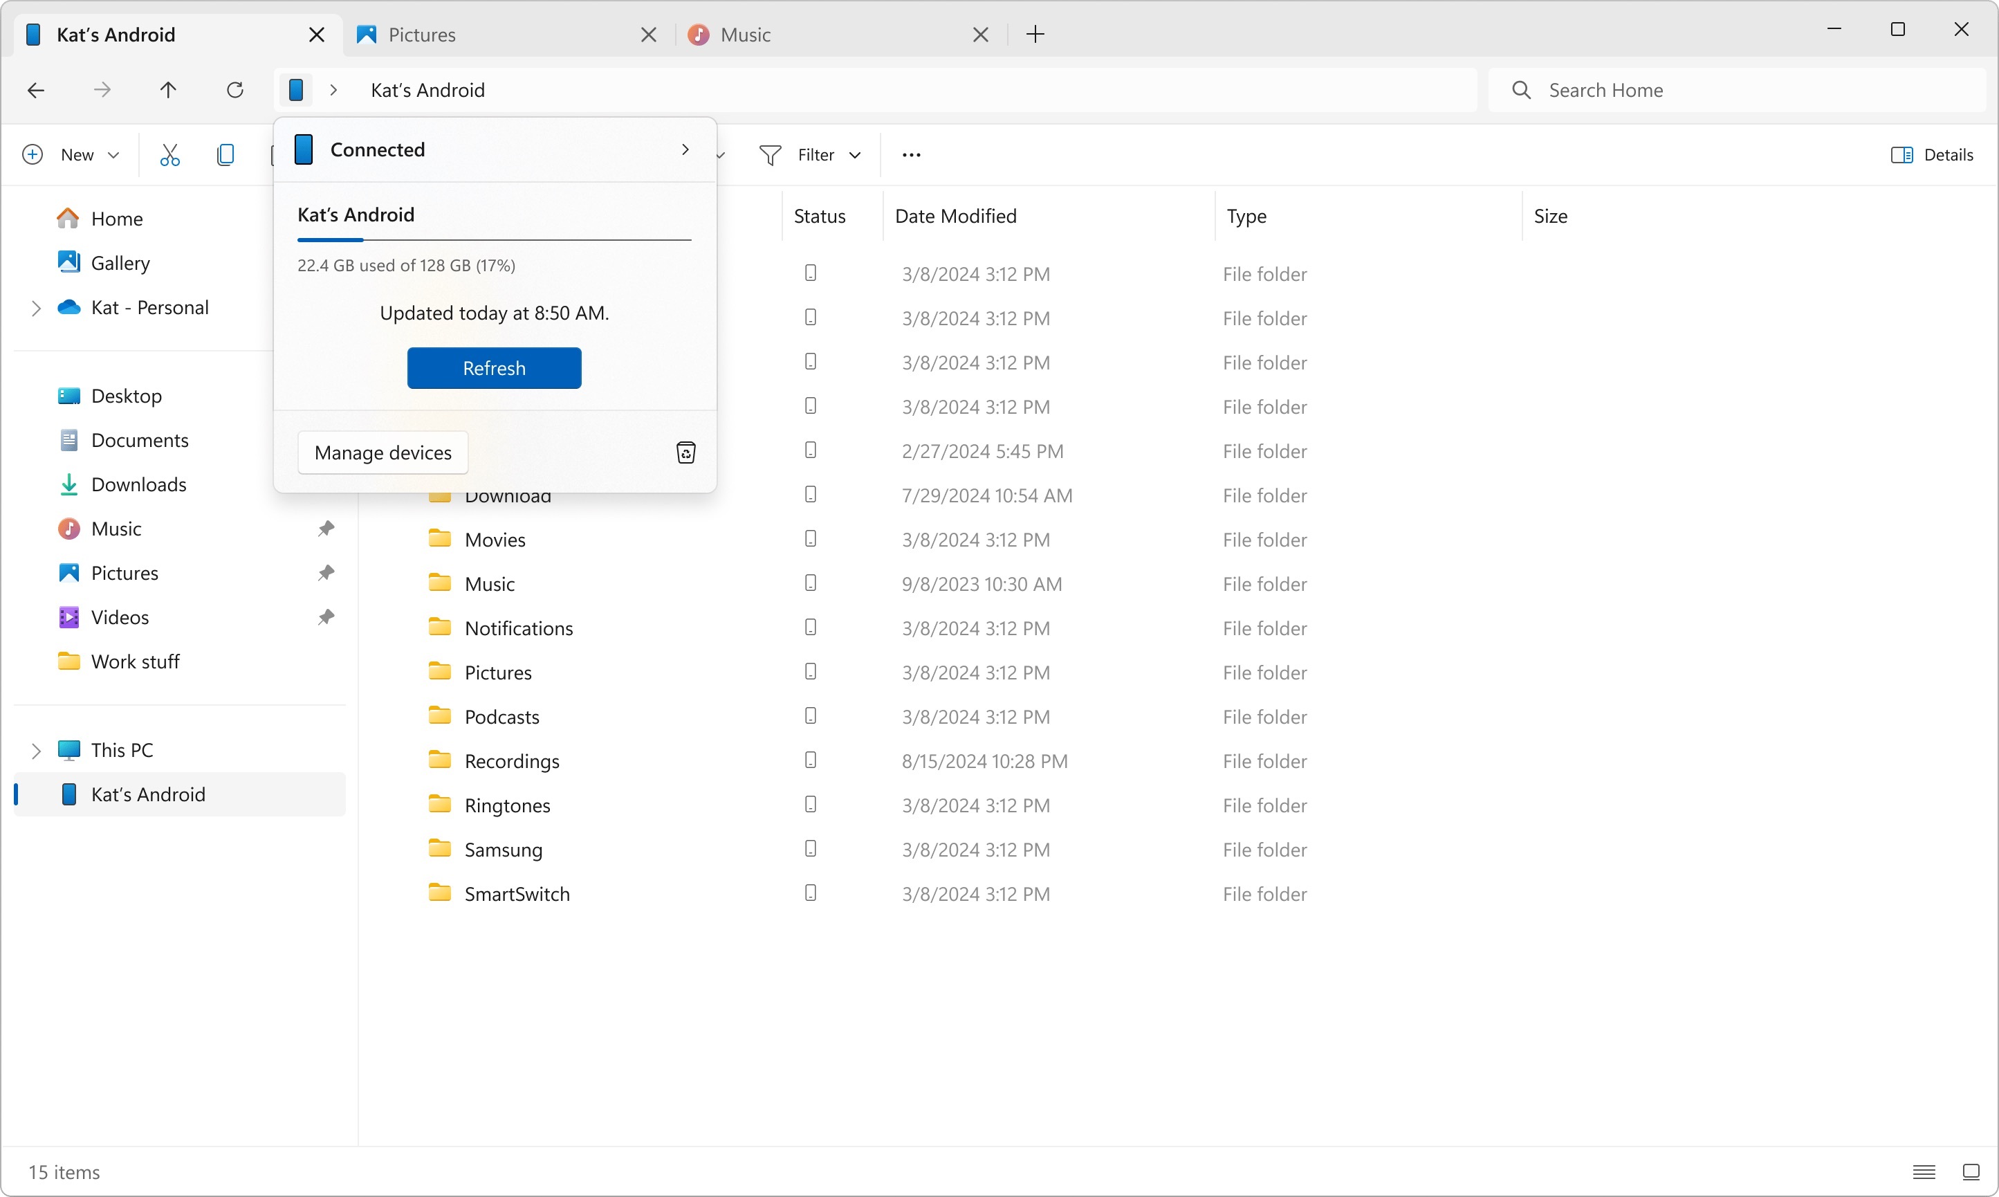
Task: Click the Refresh button in device popup
Action: coord(494,367)
